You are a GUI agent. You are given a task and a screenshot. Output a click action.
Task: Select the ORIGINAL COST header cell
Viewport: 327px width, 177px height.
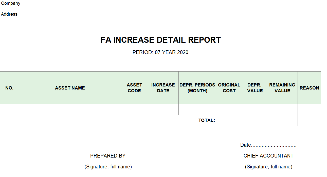click(229, 88)
